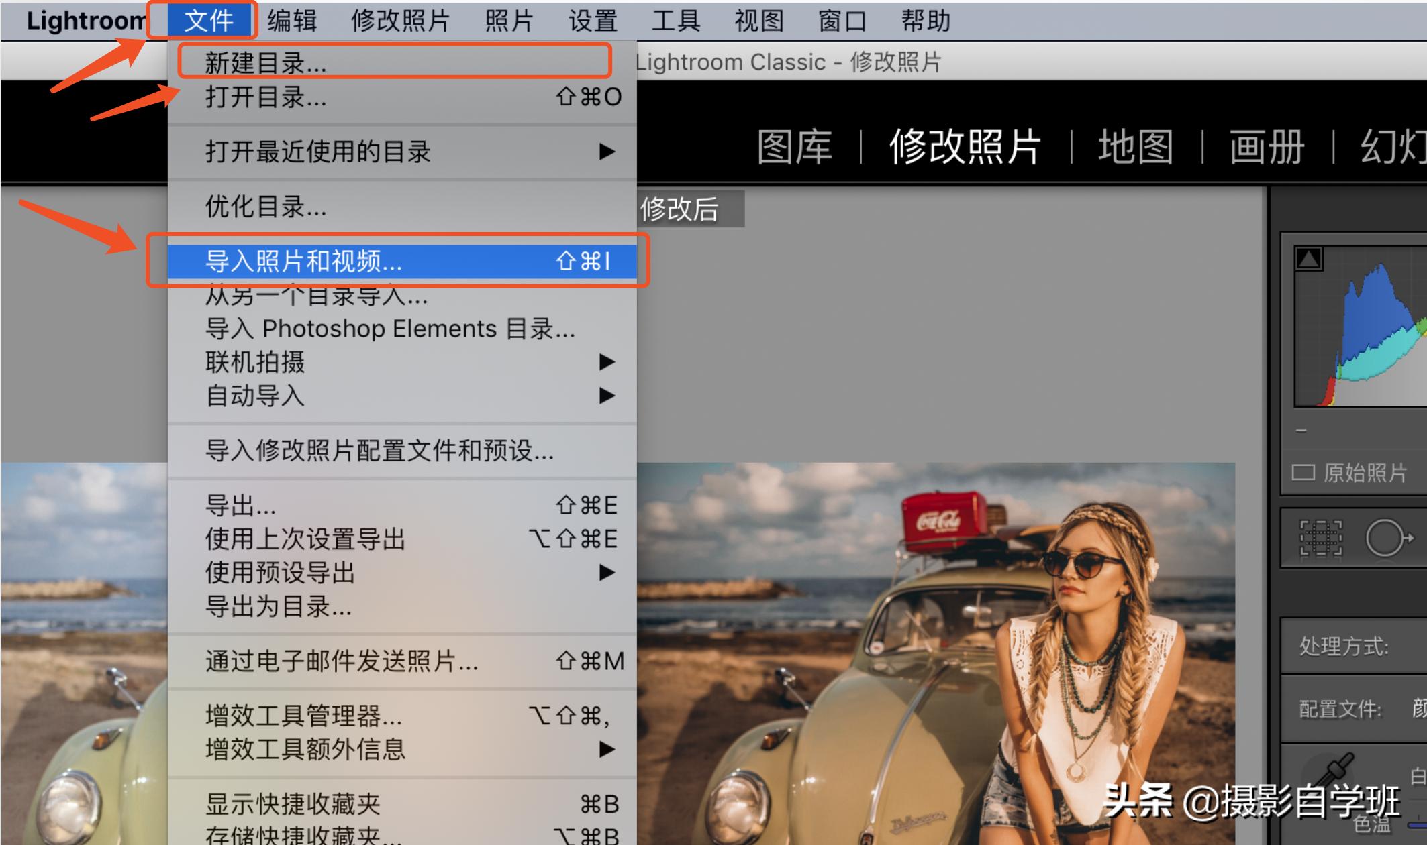This screenshot has height=845, width=1427.
Task: Click the 修改后 preview label
Action: [680, 209]
